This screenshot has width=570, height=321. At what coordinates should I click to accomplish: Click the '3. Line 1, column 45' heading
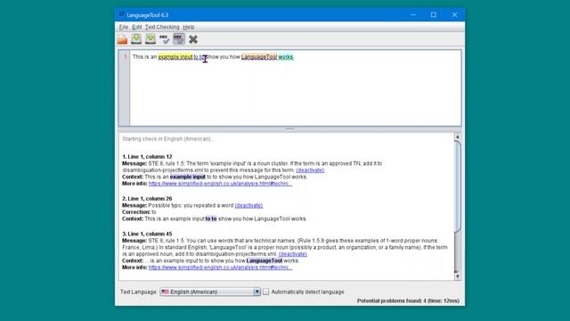click(147, 234)
